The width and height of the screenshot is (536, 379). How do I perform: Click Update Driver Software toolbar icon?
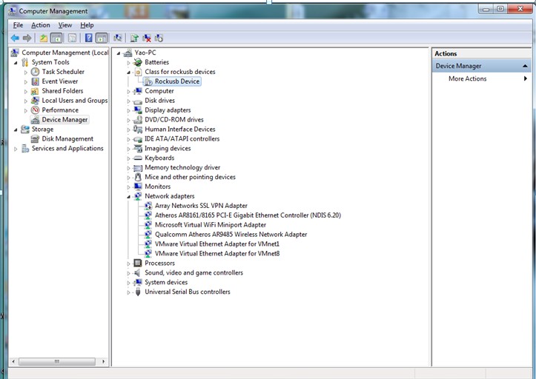[x=134, y=38]
